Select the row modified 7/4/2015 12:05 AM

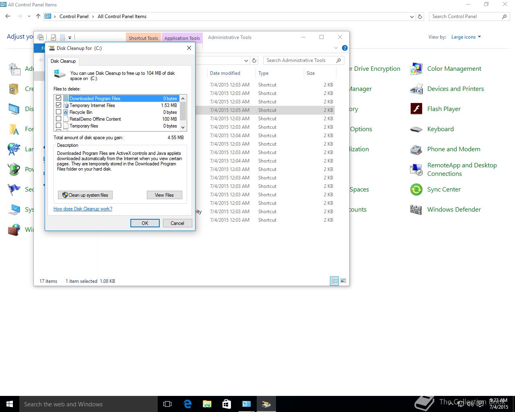[x=266, y=110]
